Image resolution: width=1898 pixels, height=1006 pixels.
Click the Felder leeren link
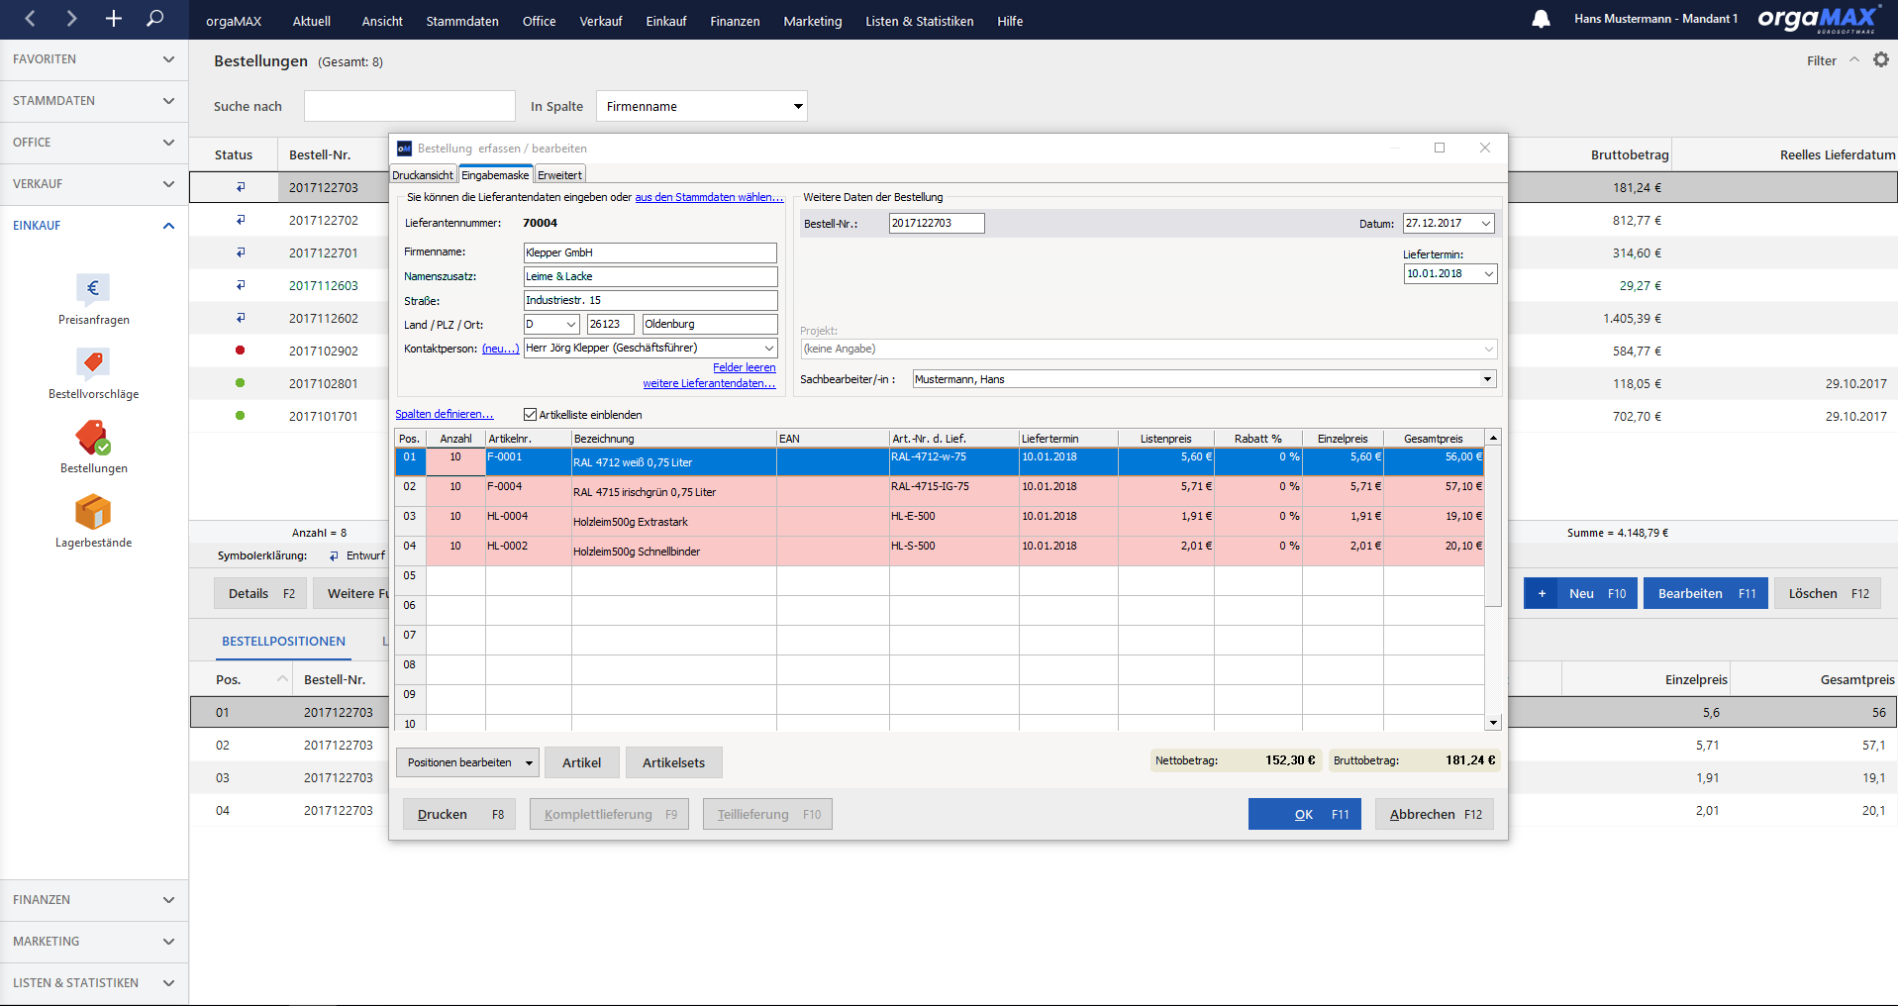pos(745,367)
